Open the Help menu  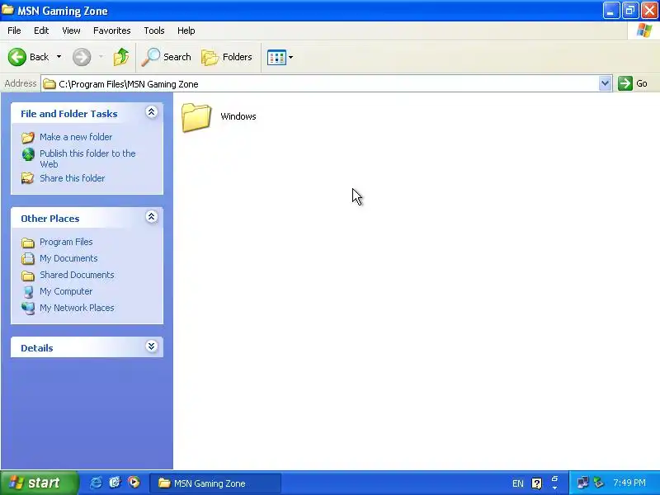186,31
